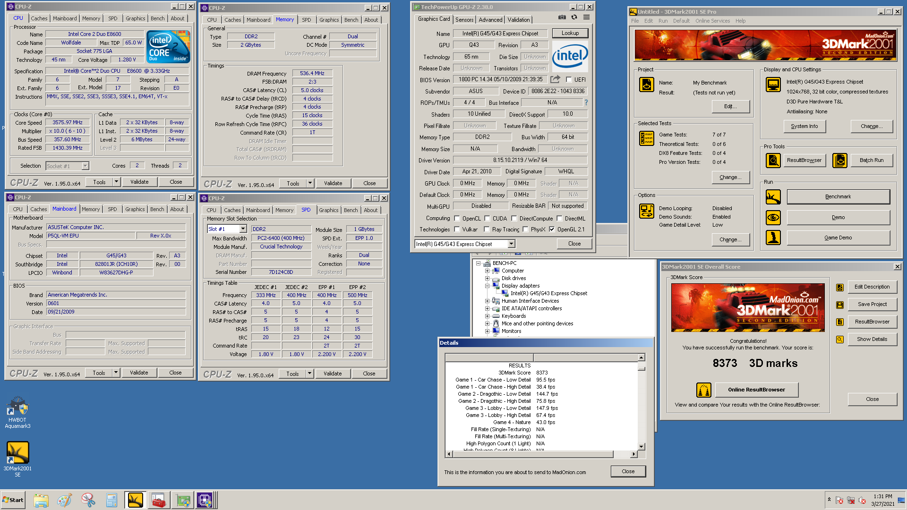This screenshot has width=907, height=510.
Task: Click Validate in CPU-Z SPD window
Action: tap(333, 374)
